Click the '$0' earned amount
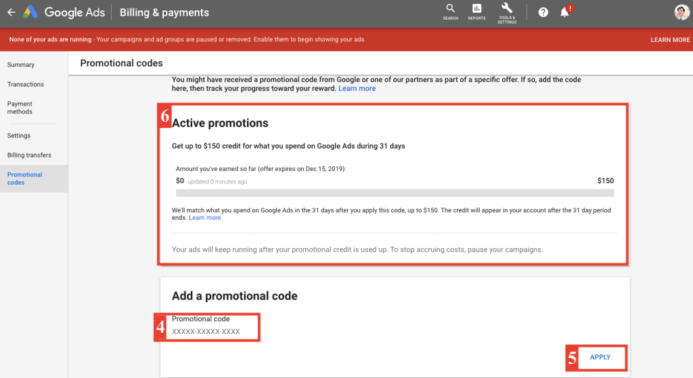Screen dimensions: 693x378 [180, 181]
